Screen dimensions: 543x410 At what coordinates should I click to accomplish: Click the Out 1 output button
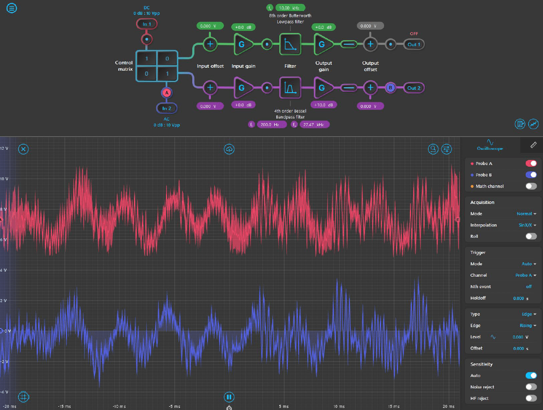pos(414,44)
